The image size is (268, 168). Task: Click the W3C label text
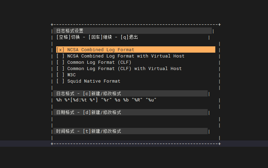(x=71, y=75)
